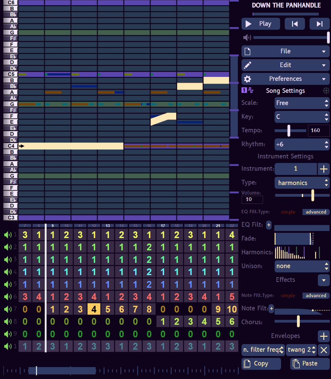Skip to next bar button
Screen dimensions: 331x379
coord(319,24)
